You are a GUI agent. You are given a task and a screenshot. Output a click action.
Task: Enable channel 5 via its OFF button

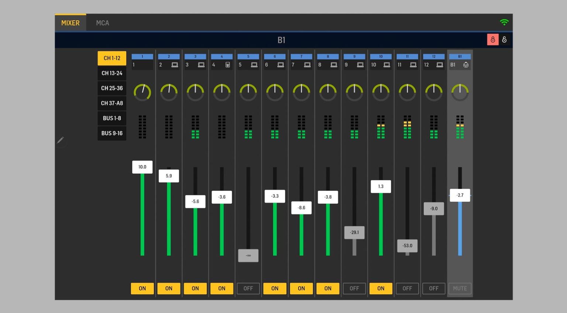(x=248, y=288)
